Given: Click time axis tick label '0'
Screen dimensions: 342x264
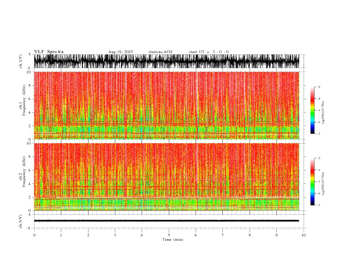Looking at the screenshot, I should [x=34, y=235].
